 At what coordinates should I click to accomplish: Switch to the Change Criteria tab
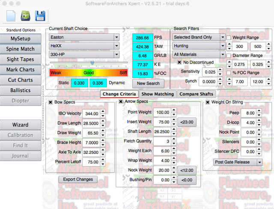(119, 94)
